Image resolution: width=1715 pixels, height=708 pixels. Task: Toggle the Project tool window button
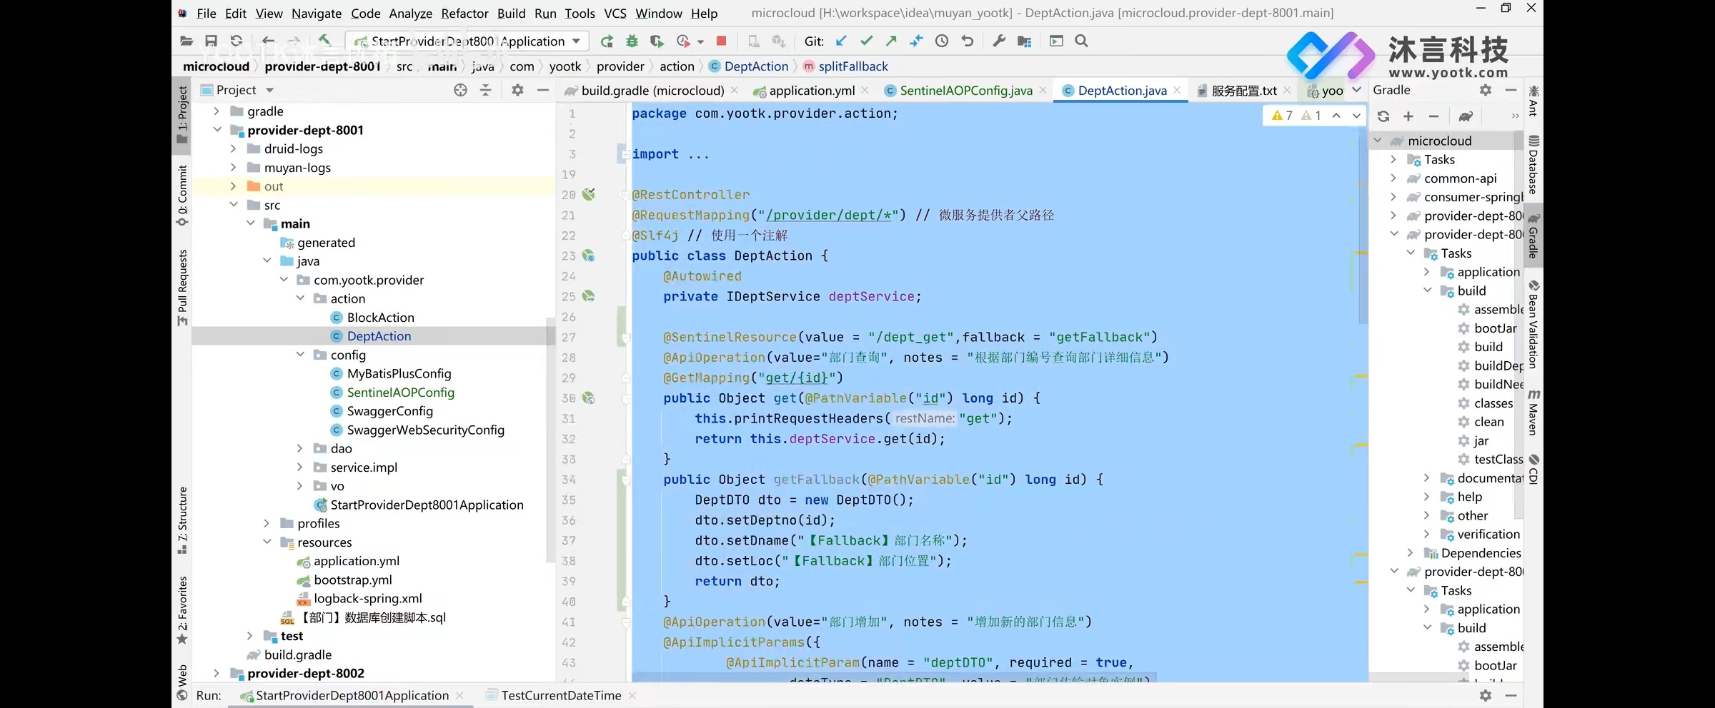pos(182,114)
